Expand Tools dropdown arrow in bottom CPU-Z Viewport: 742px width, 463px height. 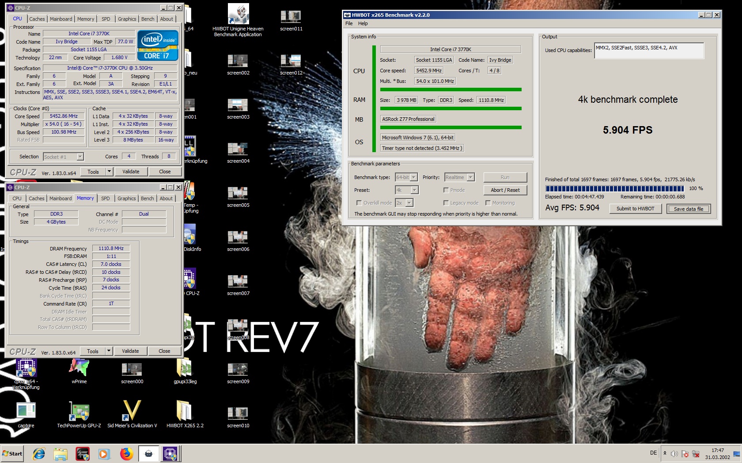[109, 351]
